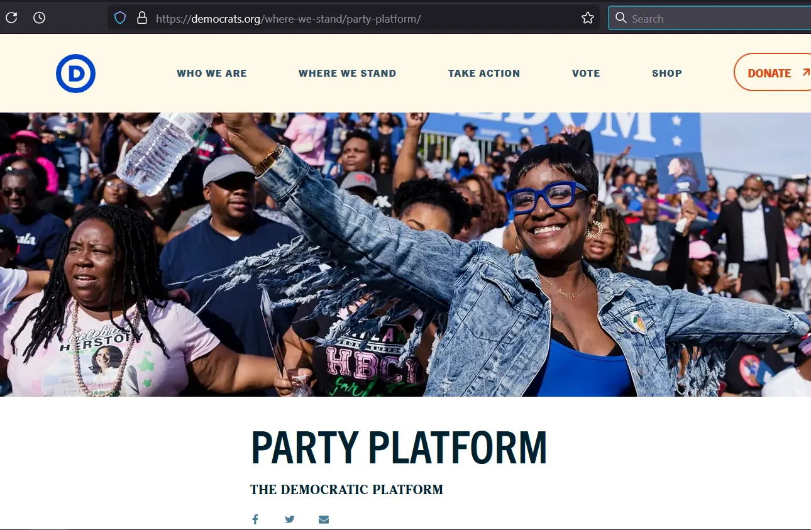View site security via padlock icon
The width and height of the screenshot is (811, 530).
point(141,18)
